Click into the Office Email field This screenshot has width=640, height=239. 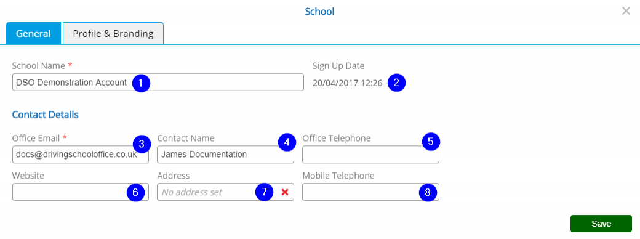coord(81,155)
